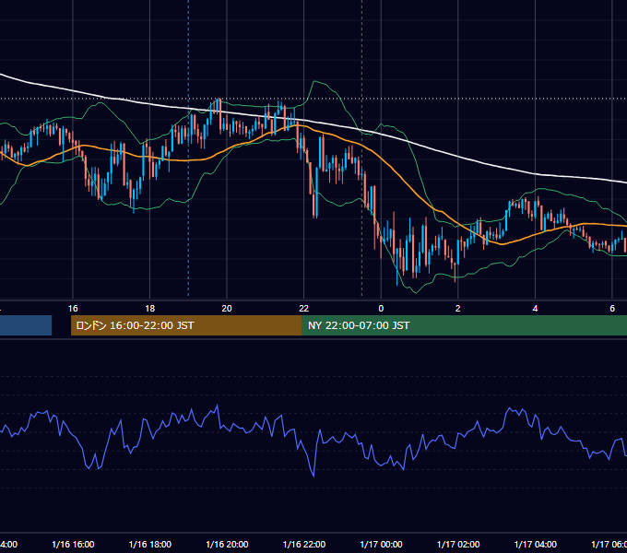Click the '1/17 00:00' date label
627x553 pixels.
[x=381, y=544]
